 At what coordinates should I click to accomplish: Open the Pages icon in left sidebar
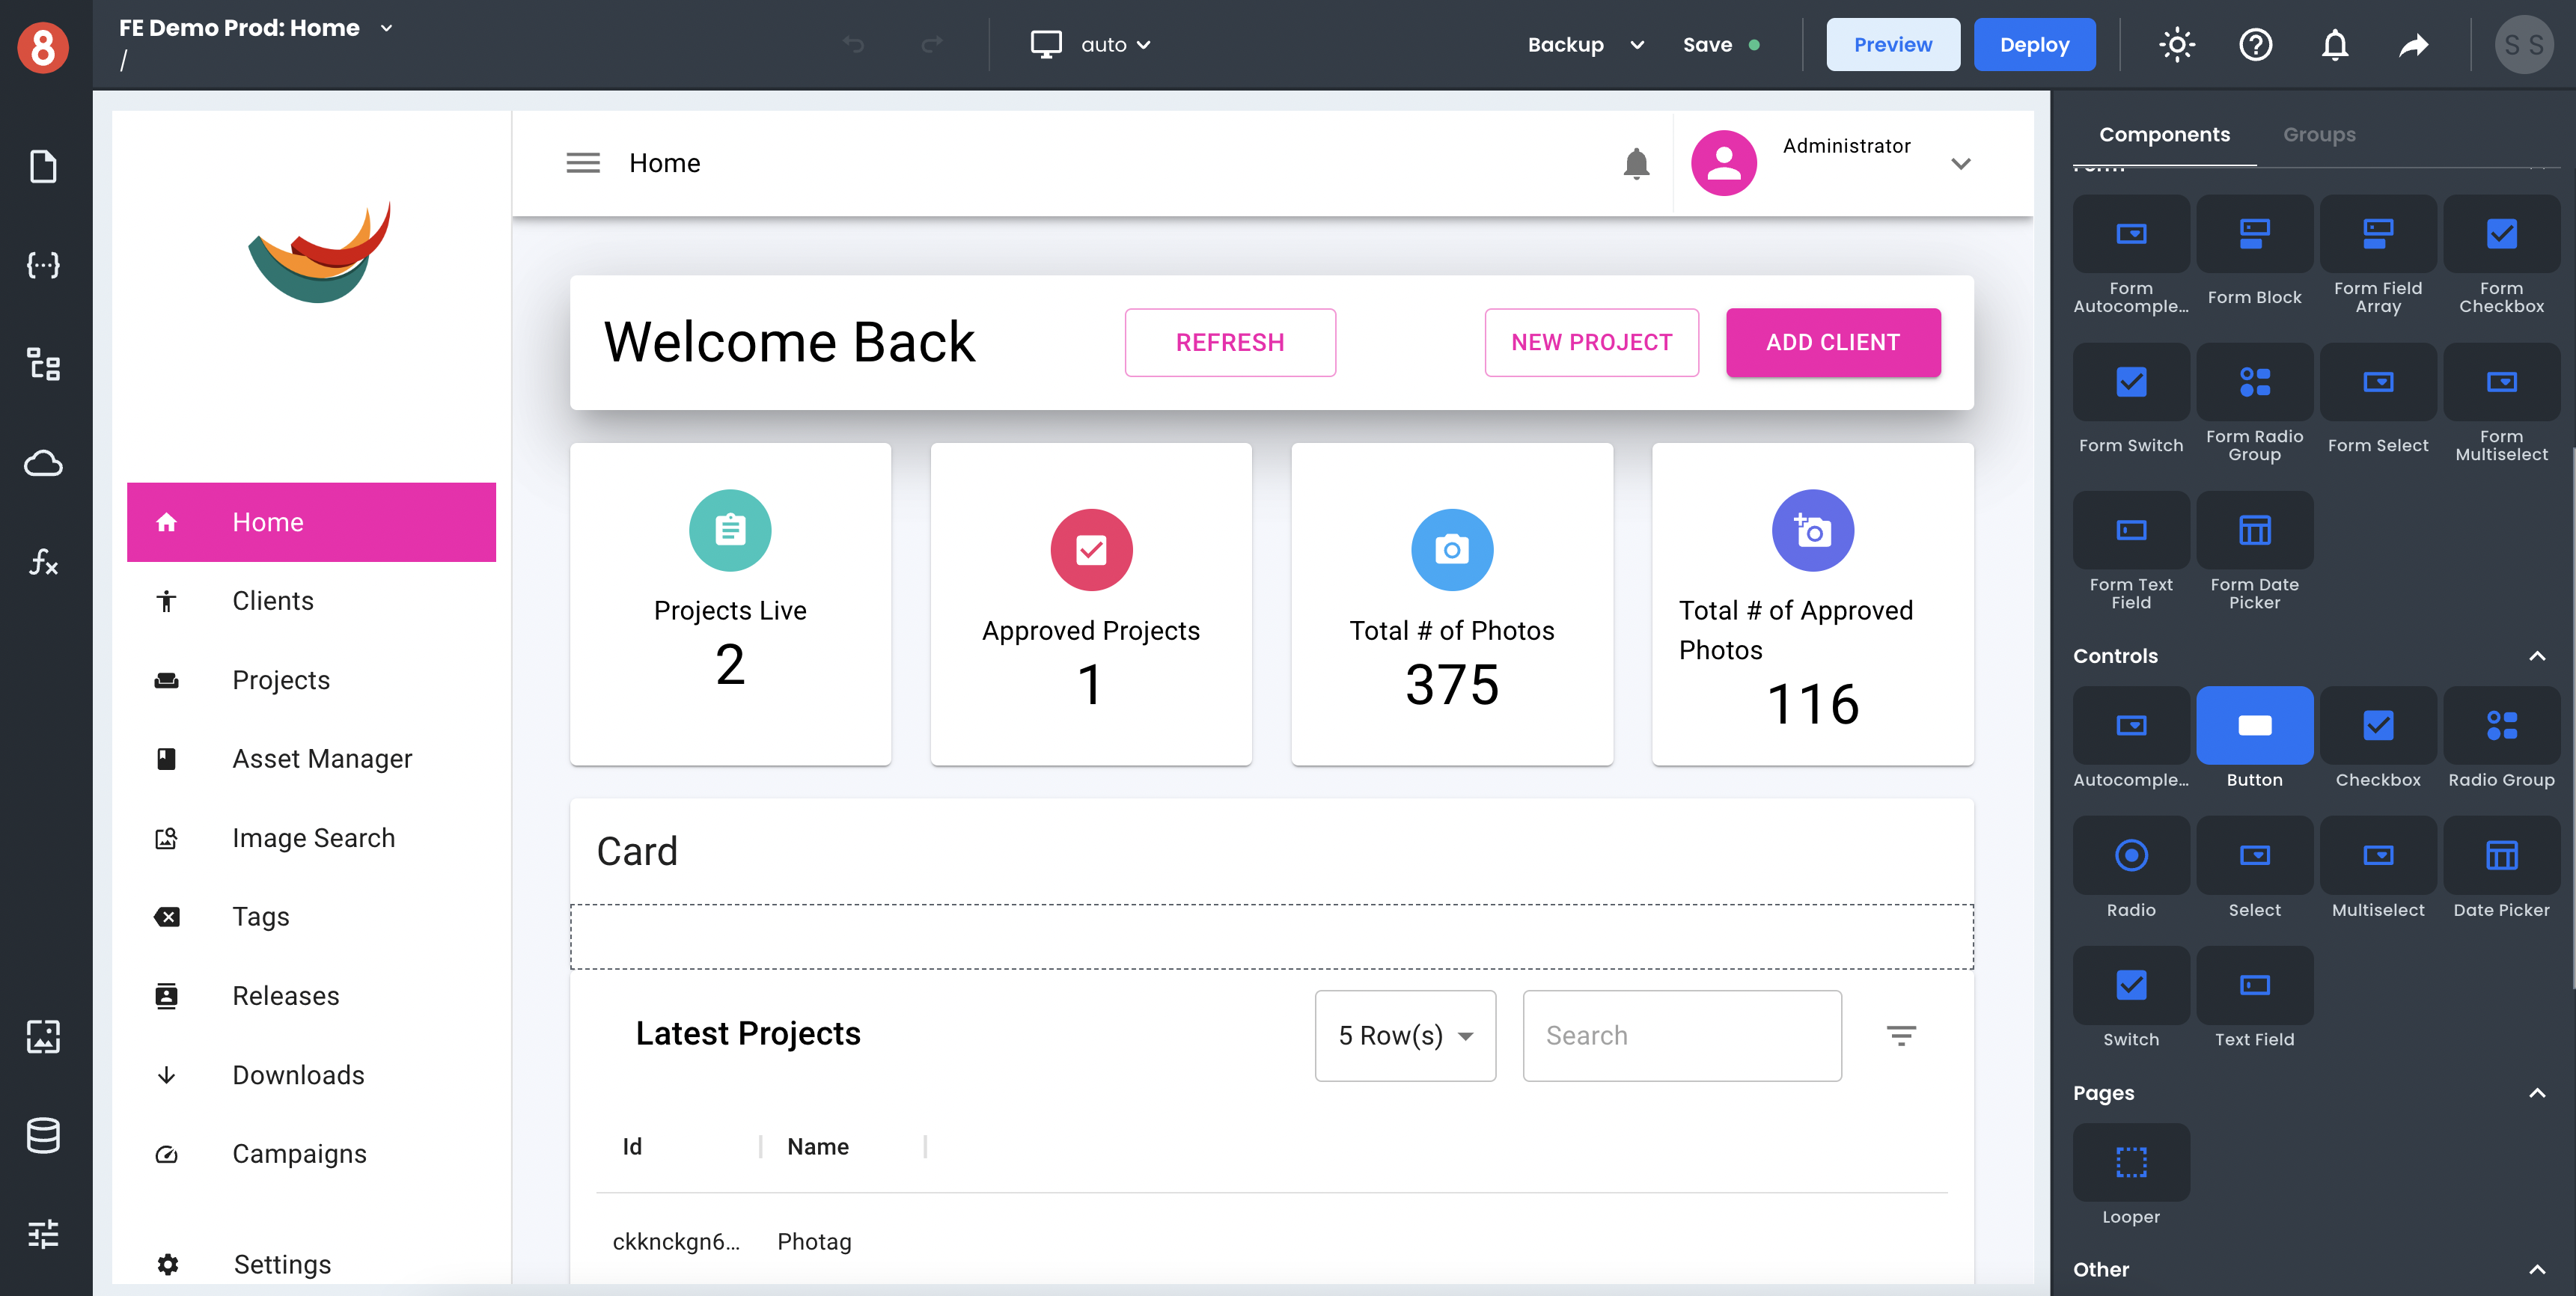43,166
